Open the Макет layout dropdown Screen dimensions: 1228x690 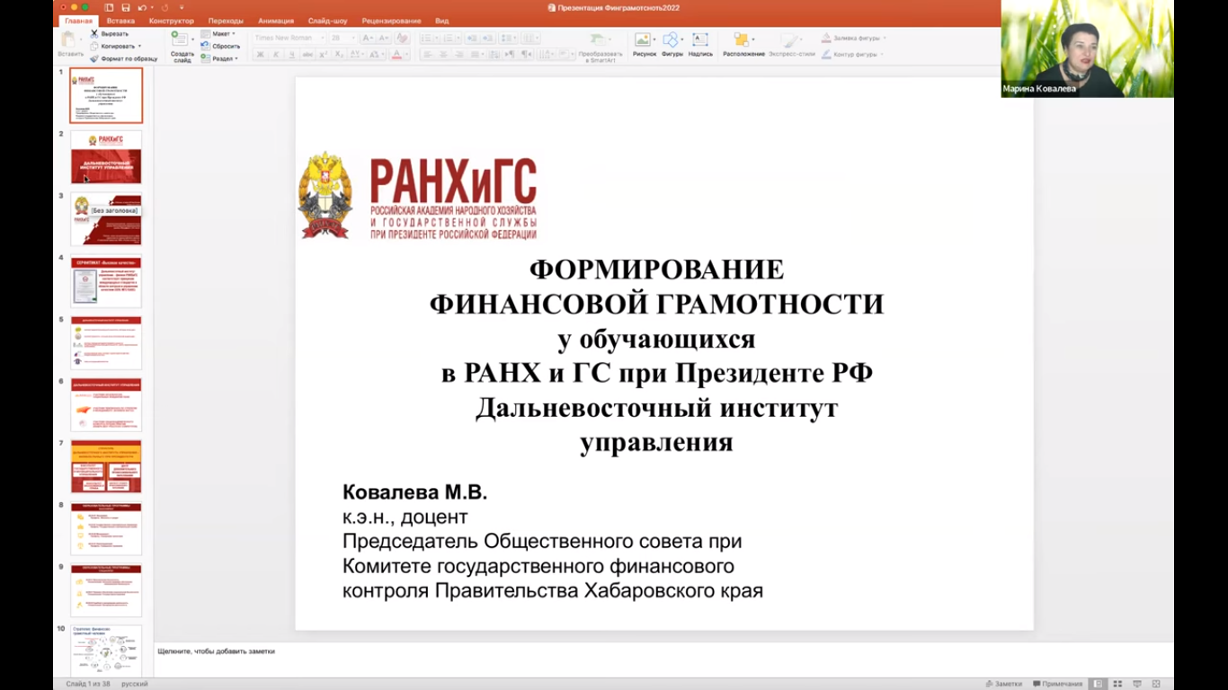(218, 33)
